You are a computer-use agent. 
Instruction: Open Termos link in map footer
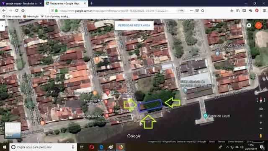click(x=222, y=142)
